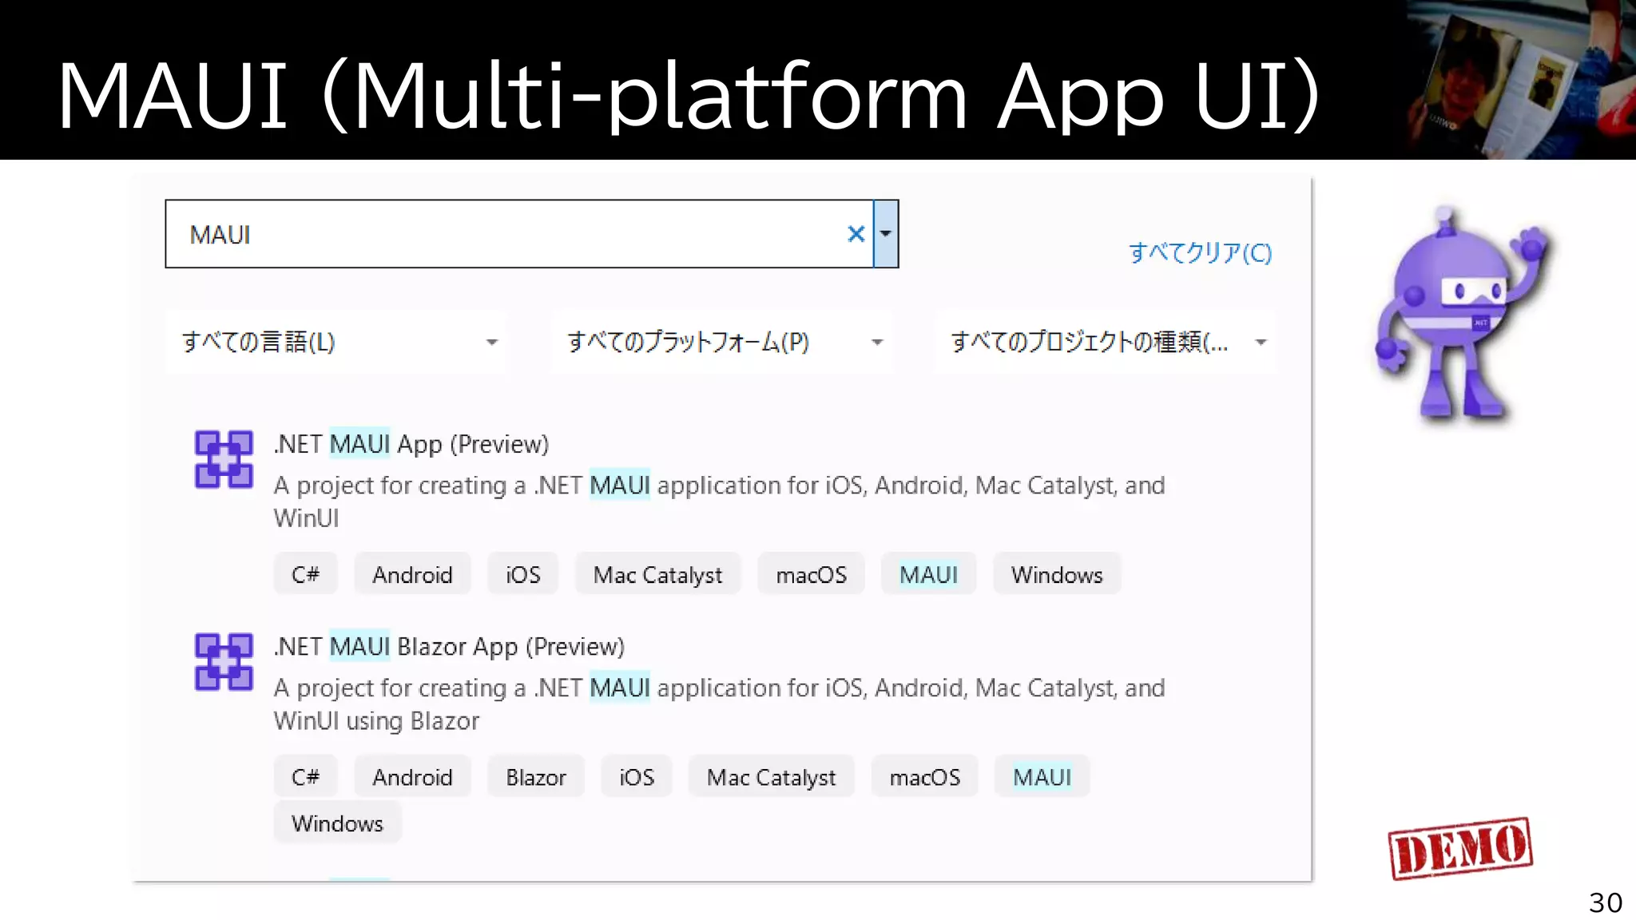Click the Mac Catalyst tag under MAUI App
The height and width of the screenshot is (920, 1636).
657,574
